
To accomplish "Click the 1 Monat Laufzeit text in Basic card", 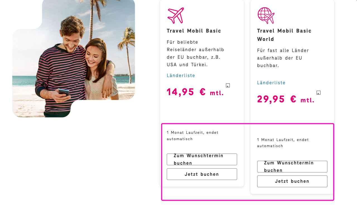I will 192,135.
